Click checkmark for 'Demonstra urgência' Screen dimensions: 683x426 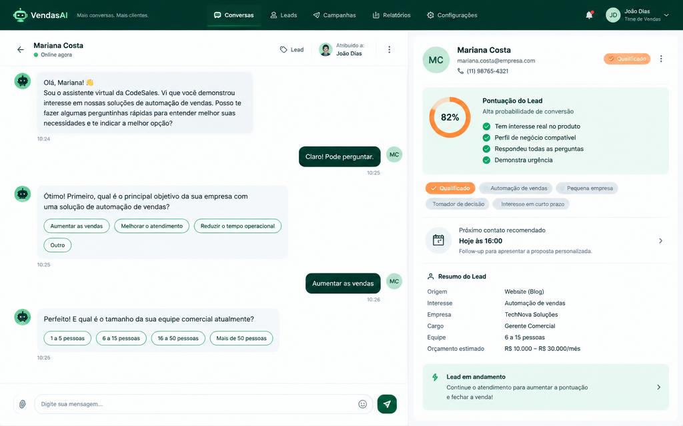point(486,160)
